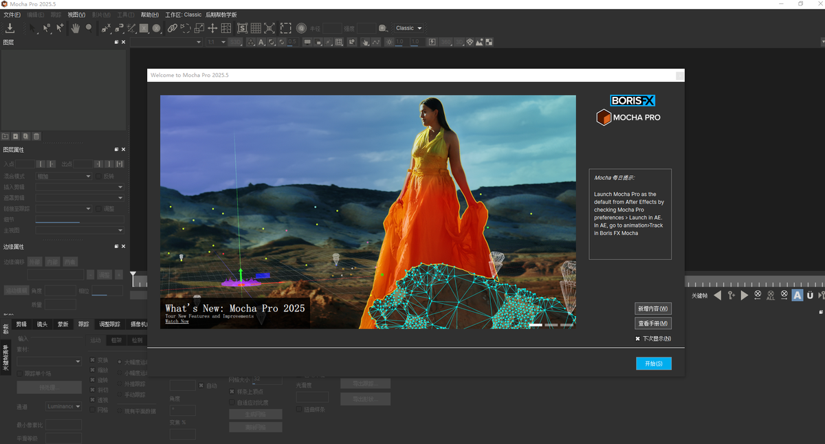Open the 素材 dropdown in tracking input
Image resolution: width=825 pixels, height=444 pixels.
click(49, 362)
